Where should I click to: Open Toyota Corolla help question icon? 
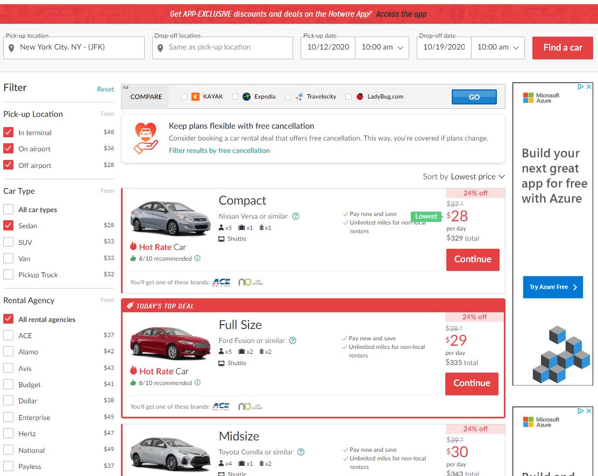(301, 452)
